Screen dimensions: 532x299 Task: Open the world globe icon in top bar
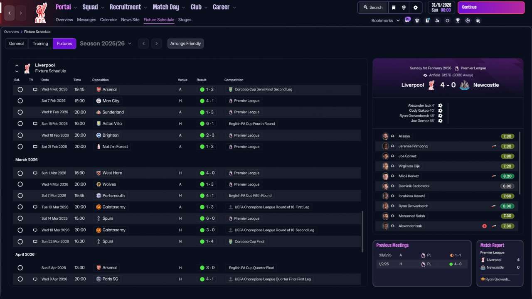(x=404, y=7)
